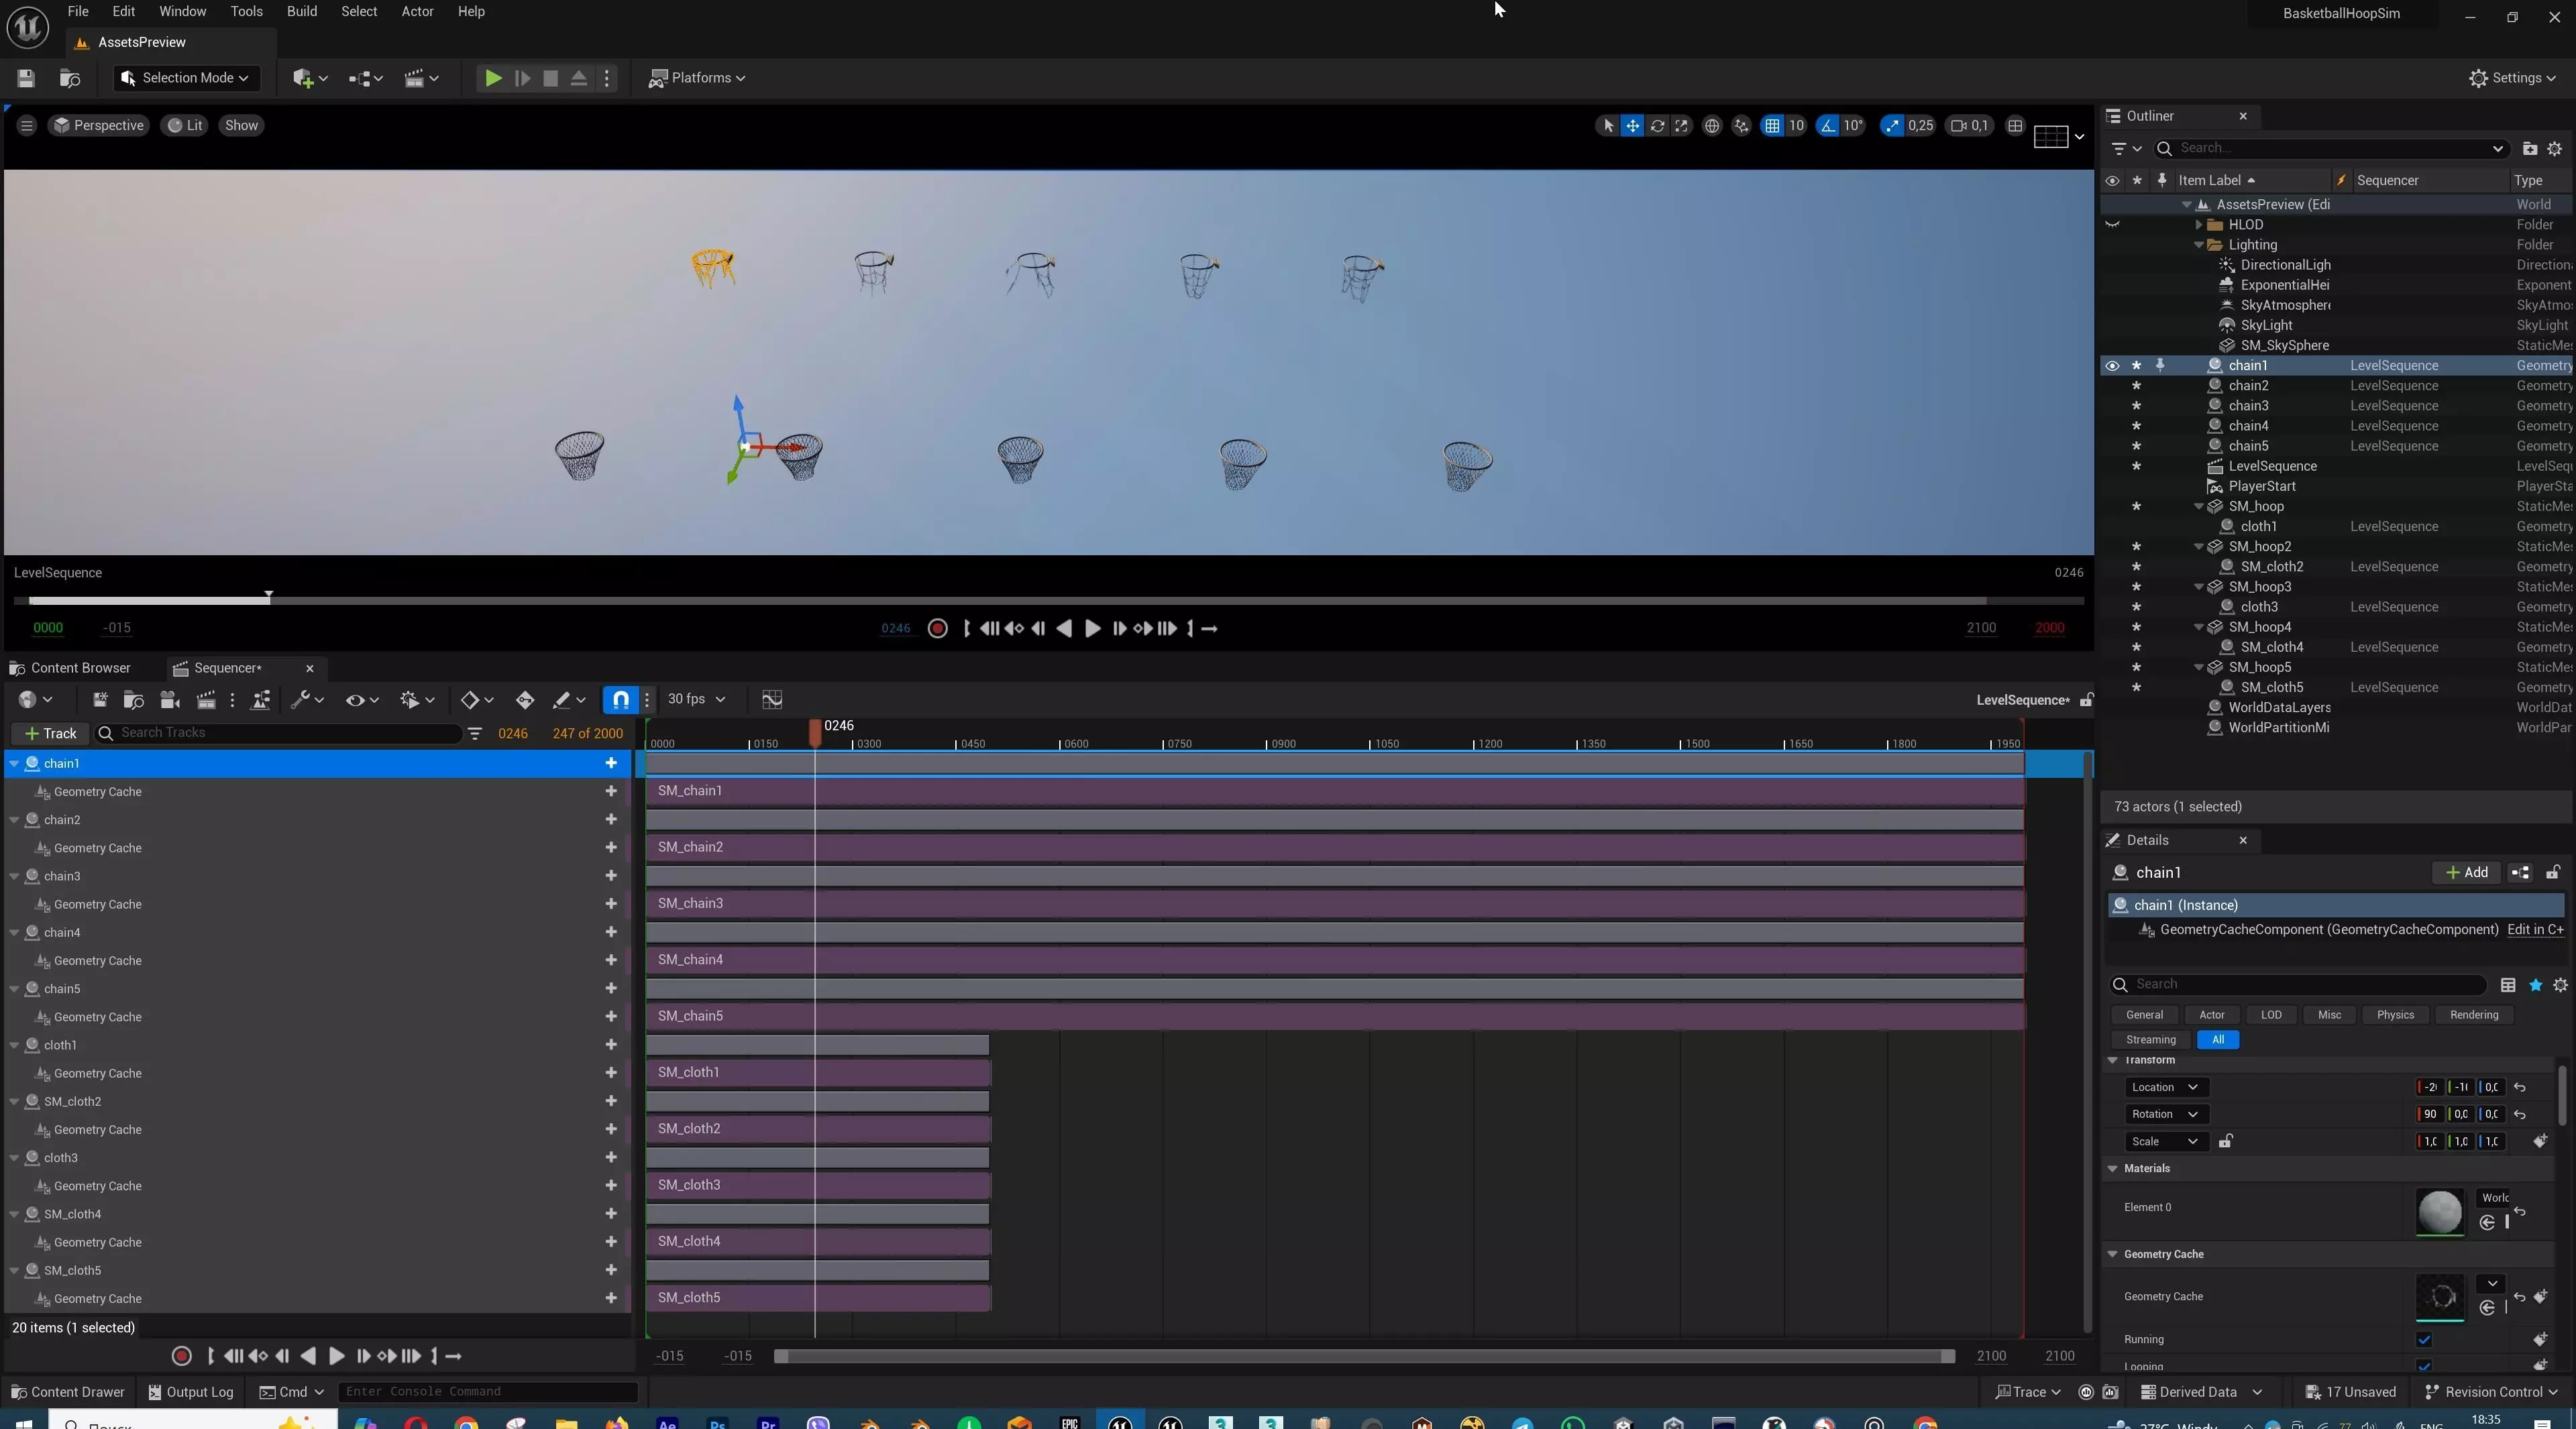This screenshot has width=2576, height=1429.
Task: Select the Physics filter in Details
Action: (2395, 1015)
